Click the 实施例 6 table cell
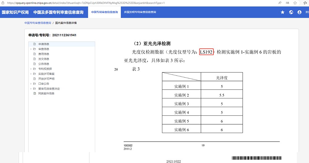309x163 pixels. pyautogui.click(x=181, y=129)
